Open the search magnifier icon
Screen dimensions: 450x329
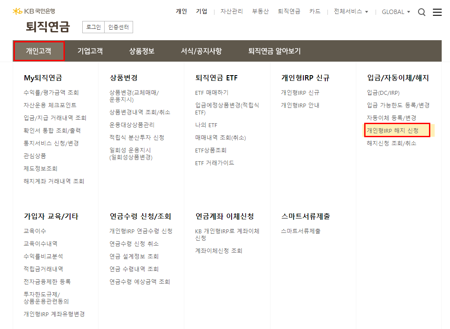click(x=421, y=12)
